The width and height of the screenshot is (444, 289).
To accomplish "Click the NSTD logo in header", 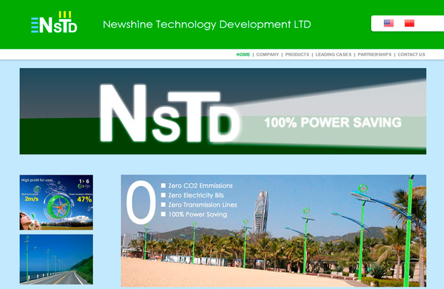I will [54, 22].
